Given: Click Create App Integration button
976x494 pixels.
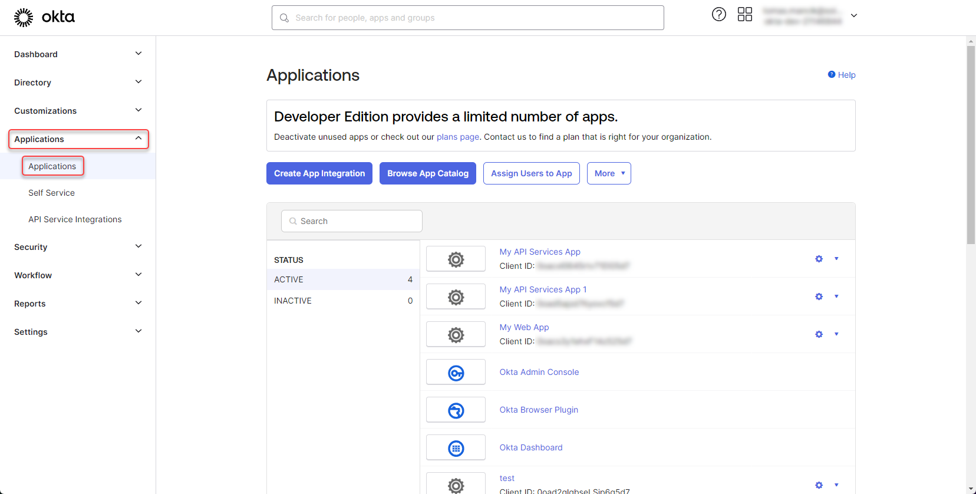Looking at the screenshot, I should tap(319, 173).
